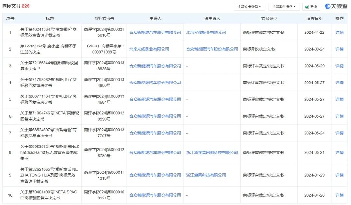Open respondent 北京光线影业有限公司 in row 1
Viewport: 351px width, 205px height.
click(206, 32)
